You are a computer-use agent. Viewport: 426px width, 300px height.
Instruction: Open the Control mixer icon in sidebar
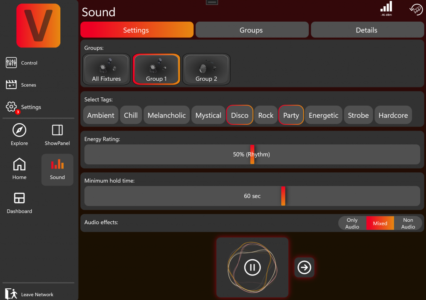click(11, 63)
